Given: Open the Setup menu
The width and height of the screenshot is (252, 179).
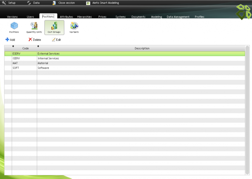Looking at the screenshot, I should 9,3.
